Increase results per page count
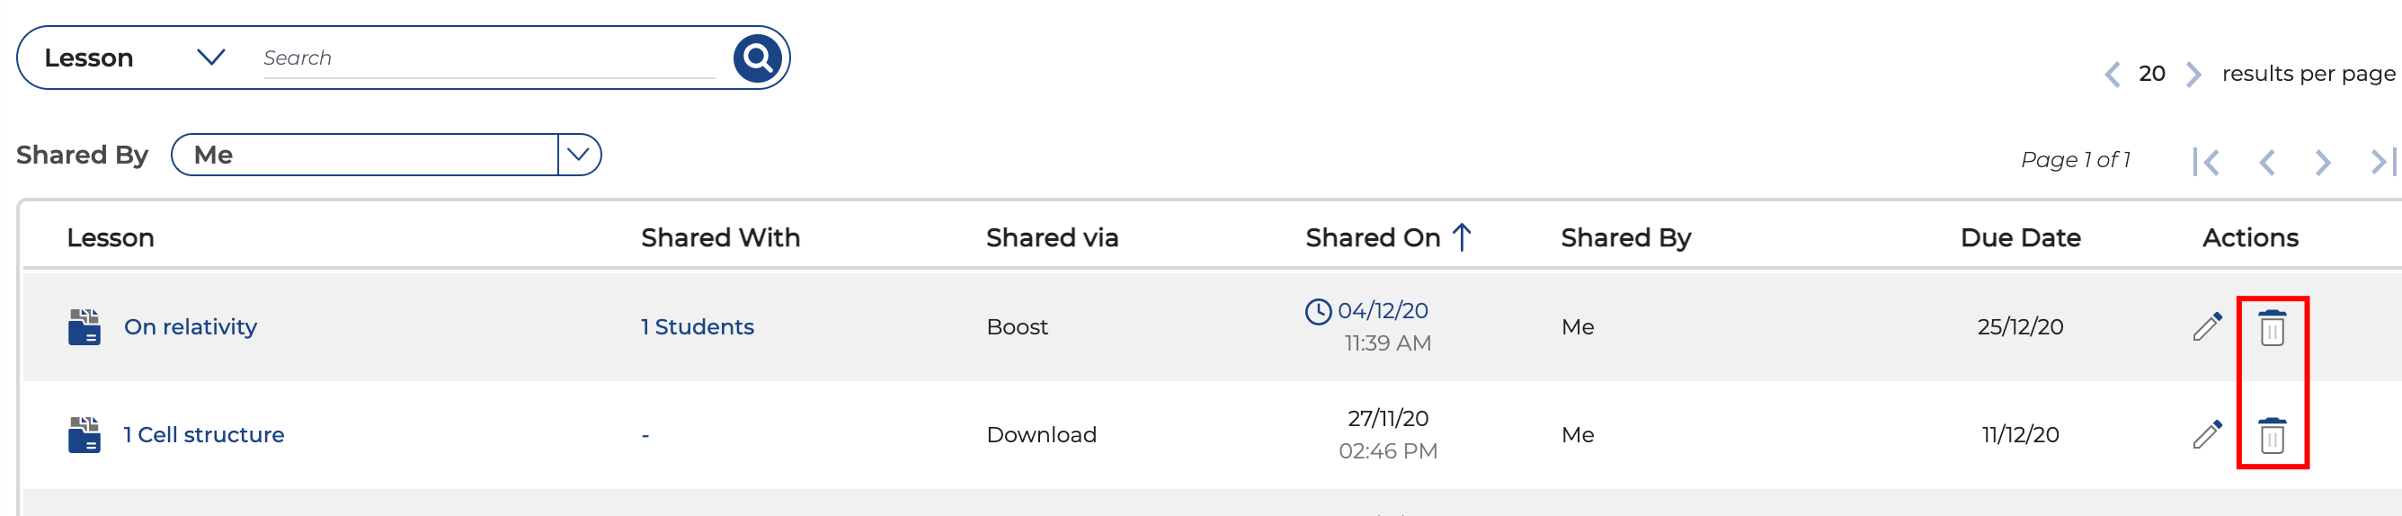This screenshot has height=516, width=2402. click(2193, 74)
